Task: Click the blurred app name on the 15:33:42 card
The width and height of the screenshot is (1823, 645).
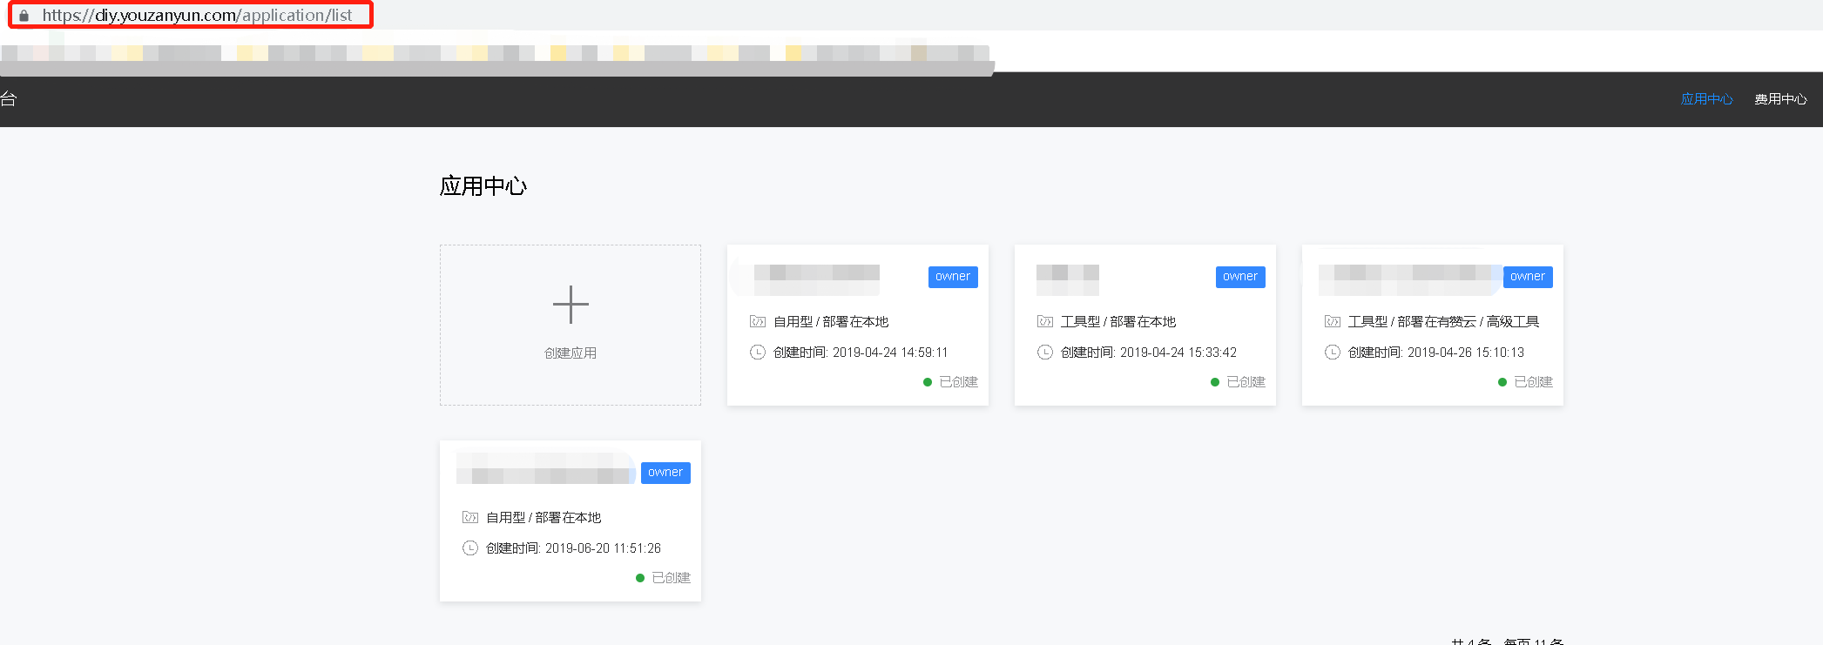Action: point(1068,279)
